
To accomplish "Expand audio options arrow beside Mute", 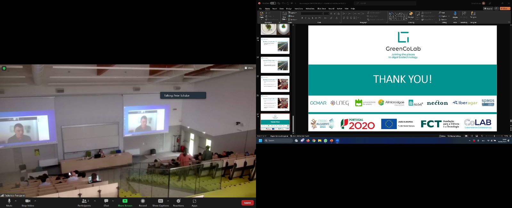I will (x=16, y=201).
